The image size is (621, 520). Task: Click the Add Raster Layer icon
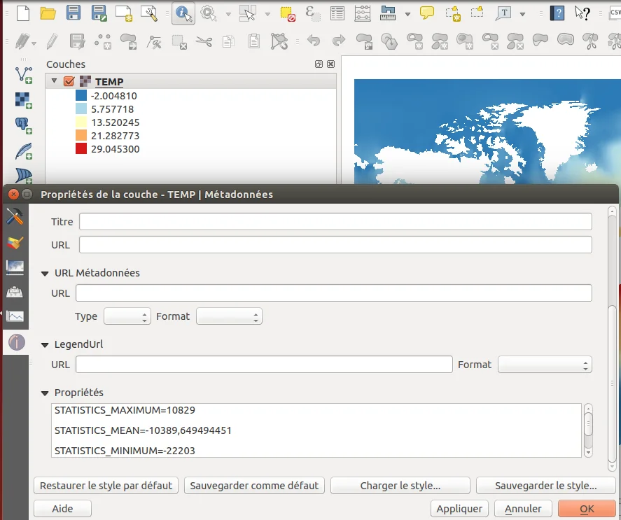tap(25, 100)
